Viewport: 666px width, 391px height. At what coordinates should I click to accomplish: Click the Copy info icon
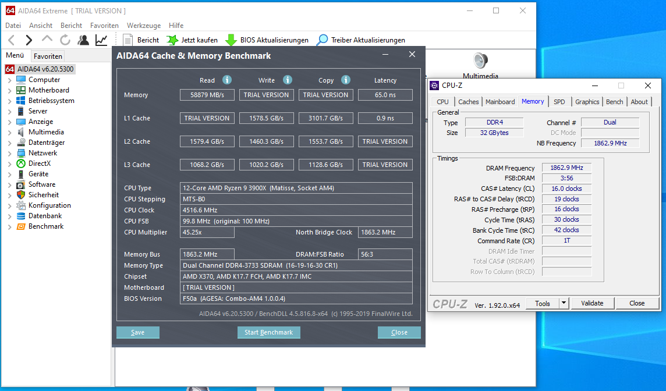click(x=346, y=80)
